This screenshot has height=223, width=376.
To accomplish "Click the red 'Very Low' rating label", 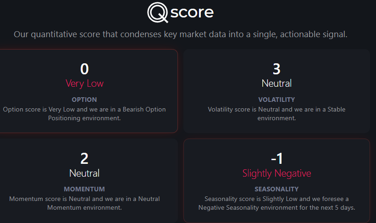I will pyautogui.click(x=84, y=84).
